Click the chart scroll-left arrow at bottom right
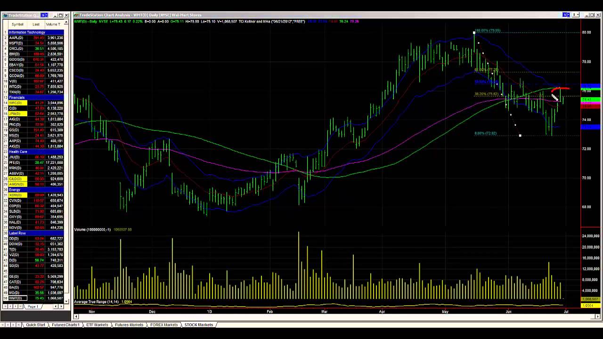 click(x=76, y=316)
